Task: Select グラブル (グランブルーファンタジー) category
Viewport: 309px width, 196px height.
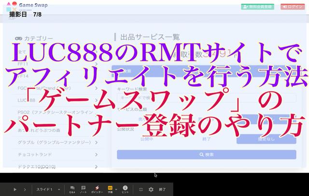Action: coord(53,142)
